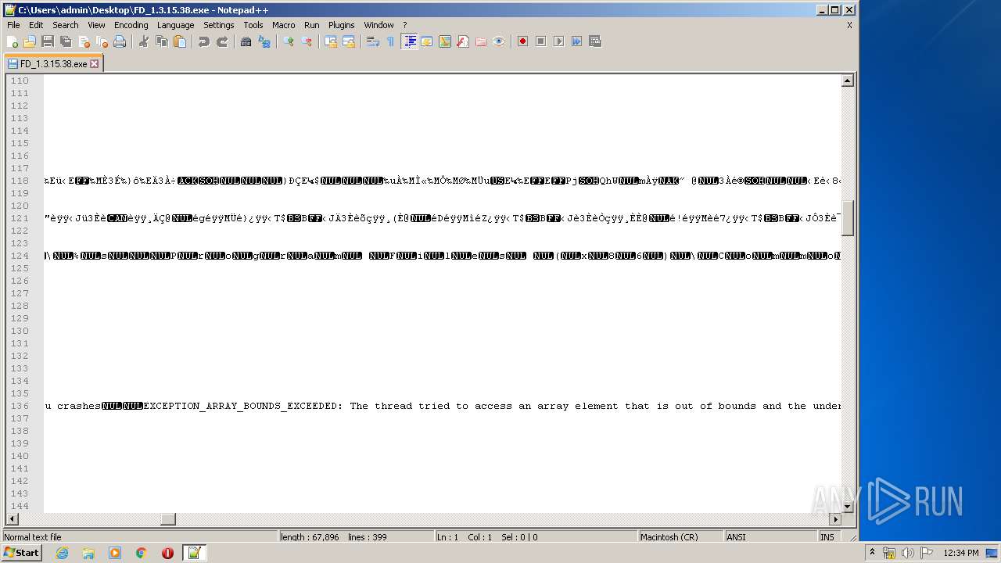Click the vertical scrollbar up arrow
The image size is (1001, 563).
click(848, 81)
